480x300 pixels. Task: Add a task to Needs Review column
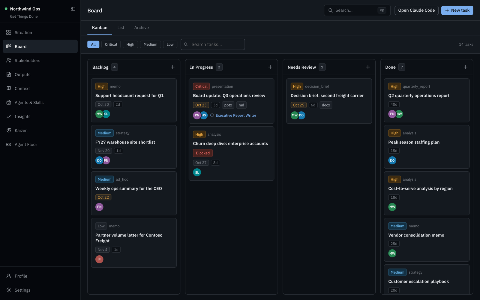(x=368, y=67)
